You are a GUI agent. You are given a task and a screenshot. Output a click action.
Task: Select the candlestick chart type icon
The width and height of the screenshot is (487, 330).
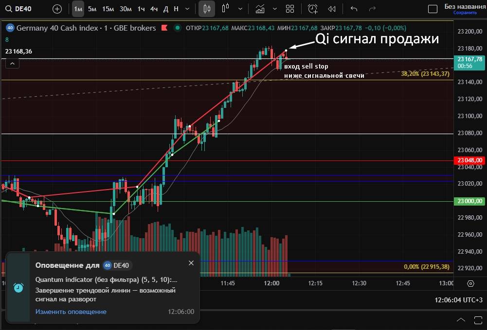(207, 9)
